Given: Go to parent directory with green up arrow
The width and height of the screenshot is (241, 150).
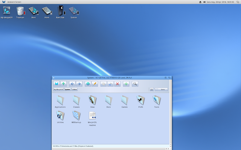Looking at the screenshot, I should coord(63,84).
